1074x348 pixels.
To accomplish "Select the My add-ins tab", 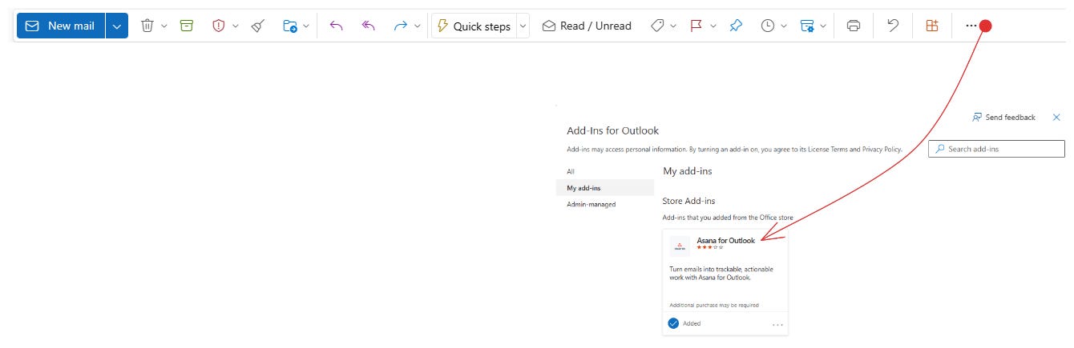I will 605,188.
